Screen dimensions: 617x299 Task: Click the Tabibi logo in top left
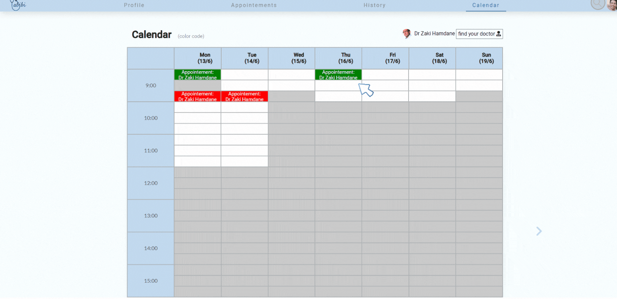17,5
